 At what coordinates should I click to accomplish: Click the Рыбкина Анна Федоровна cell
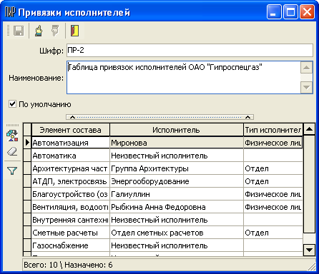pos(177,207)
